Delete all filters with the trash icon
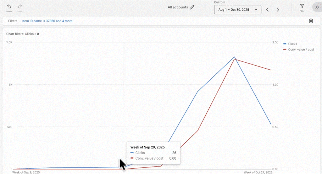 pyautogui.click(x=311, y=21)
